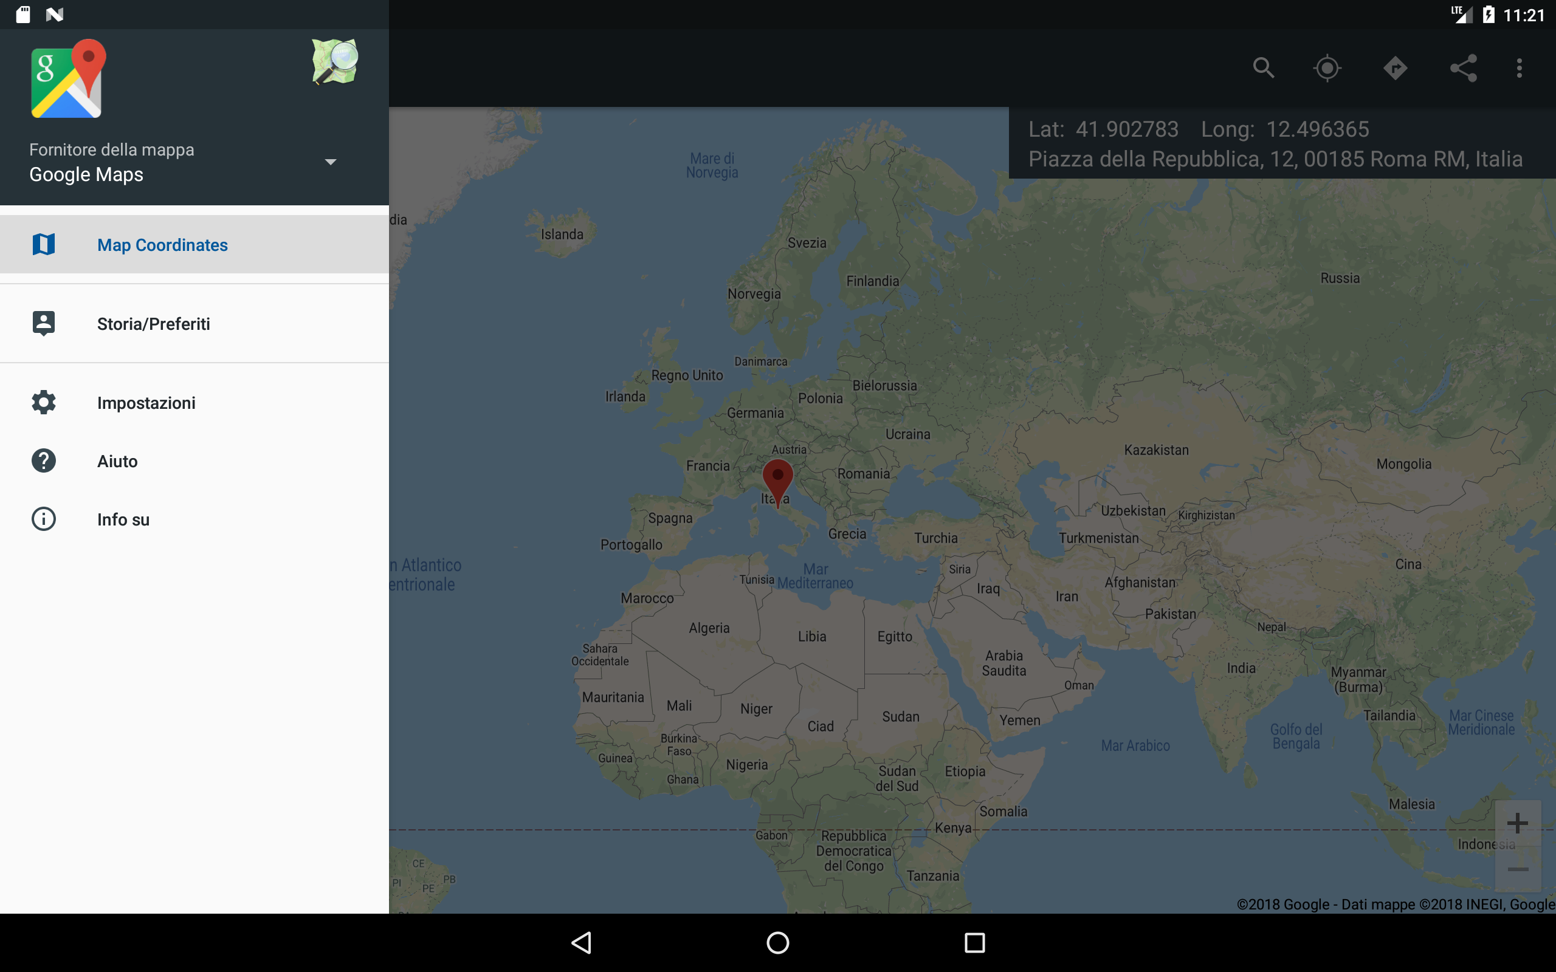Viewport: 1556px width, 972px height.
Task: Open the Info su about entry
Action: click(x=194, y=519)
